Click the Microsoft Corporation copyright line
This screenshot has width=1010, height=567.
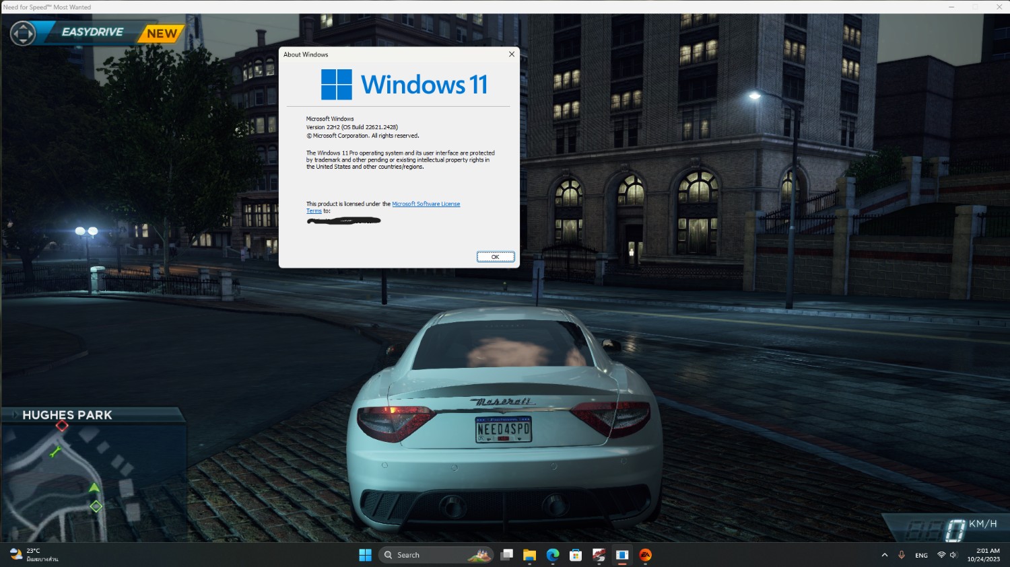(x=363, y=136)
